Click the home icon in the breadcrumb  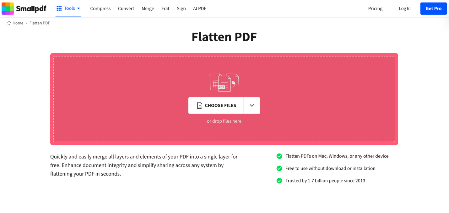tap(8, 23)
